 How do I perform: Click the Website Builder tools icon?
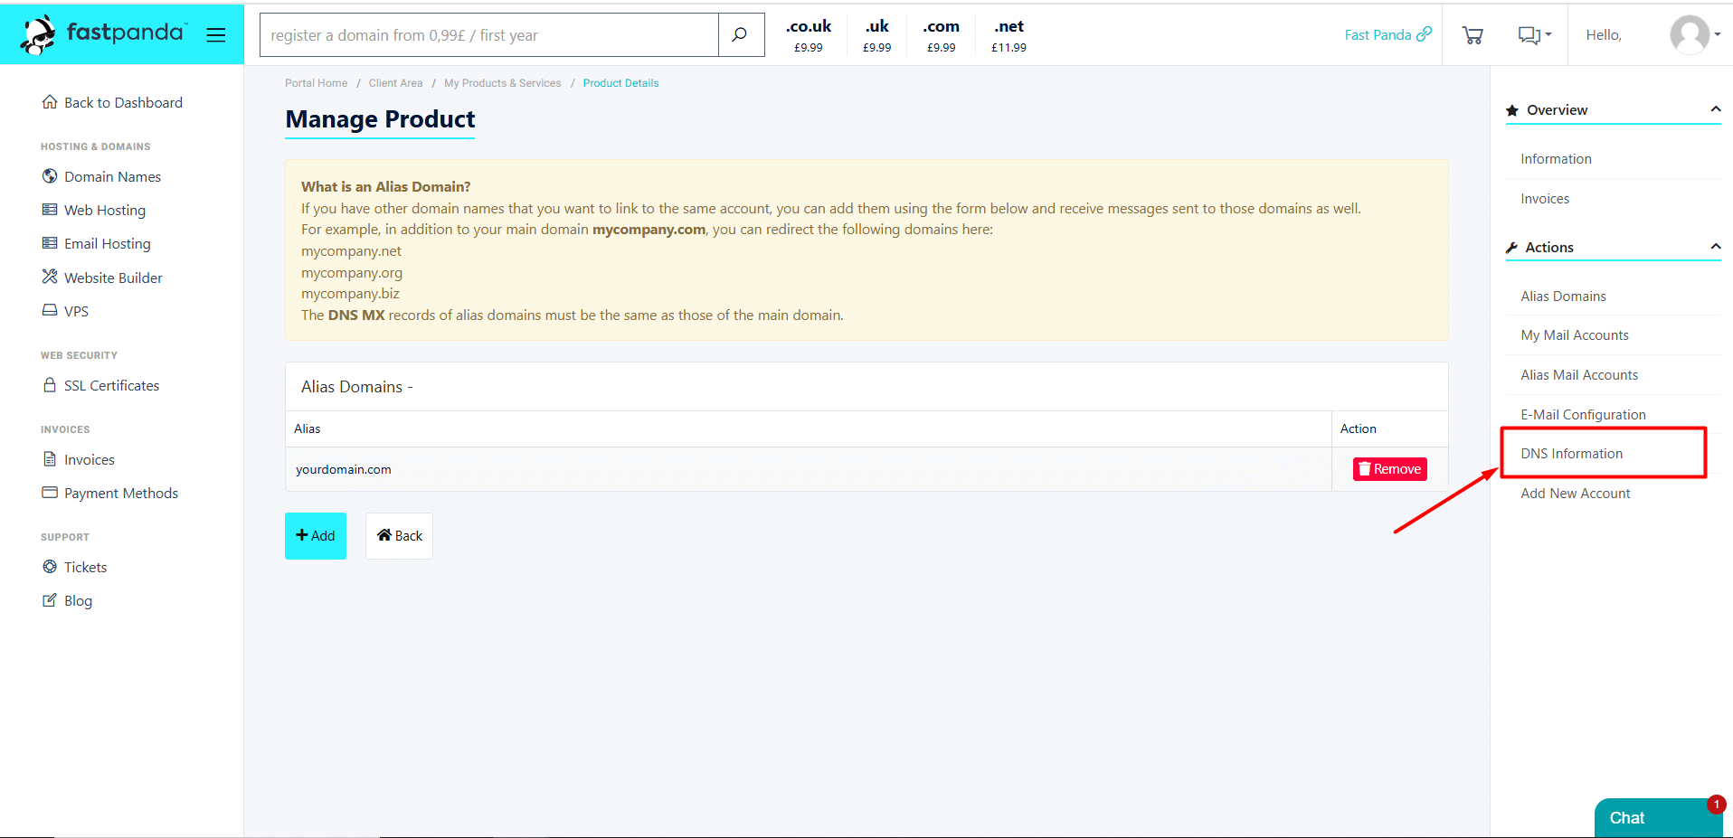[x=50, y=277]
